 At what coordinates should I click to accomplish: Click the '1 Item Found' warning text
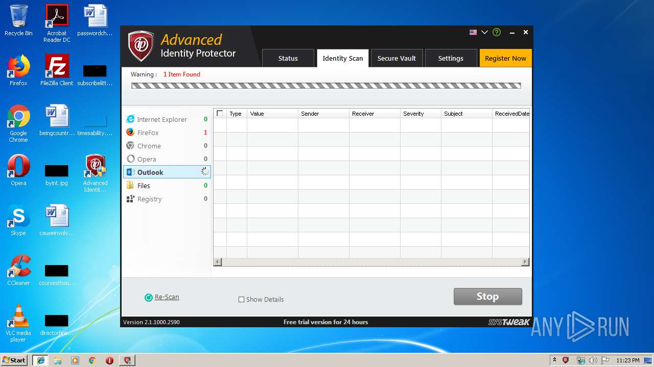[x=182, y=74]
